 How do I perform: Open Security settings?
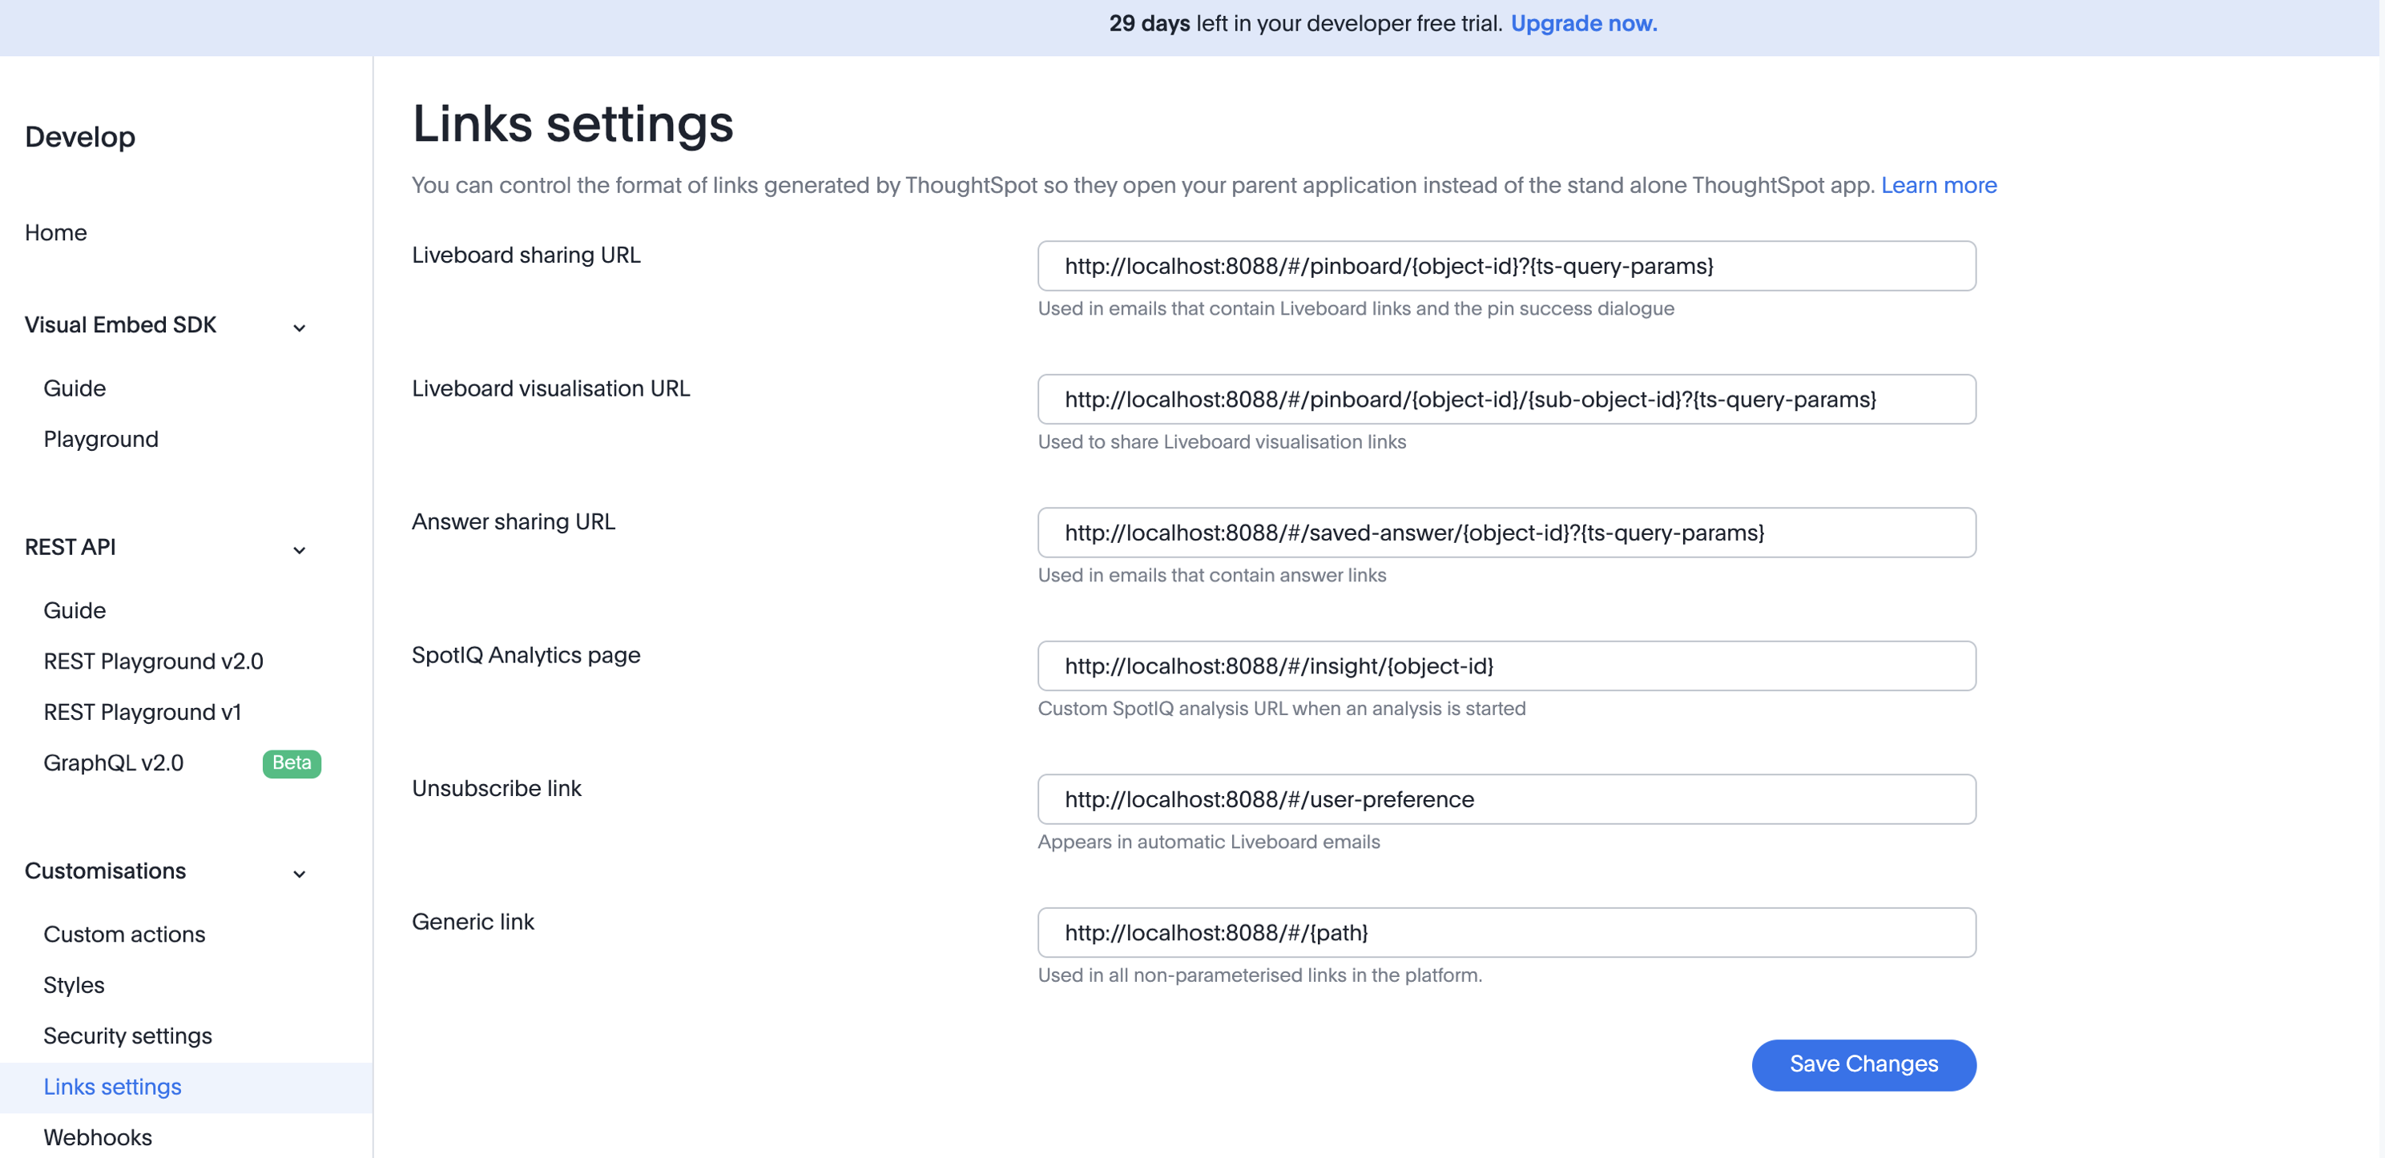[127, 1035]
